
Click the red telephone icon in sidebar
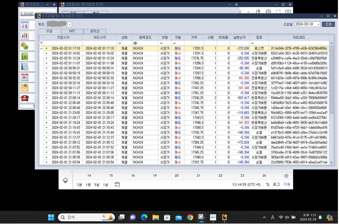[x=25, y=98]
